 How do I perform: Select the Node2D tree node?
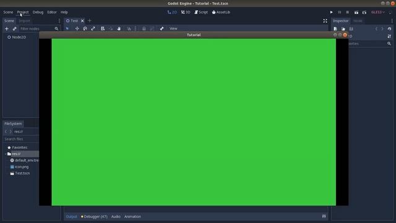click(x=19, y=37)
